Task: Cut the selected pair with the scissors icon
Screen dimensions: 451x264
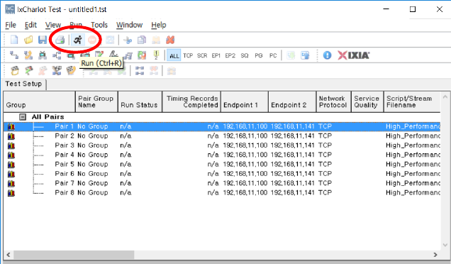Action: pyautogui.click(x=128, y=40)
